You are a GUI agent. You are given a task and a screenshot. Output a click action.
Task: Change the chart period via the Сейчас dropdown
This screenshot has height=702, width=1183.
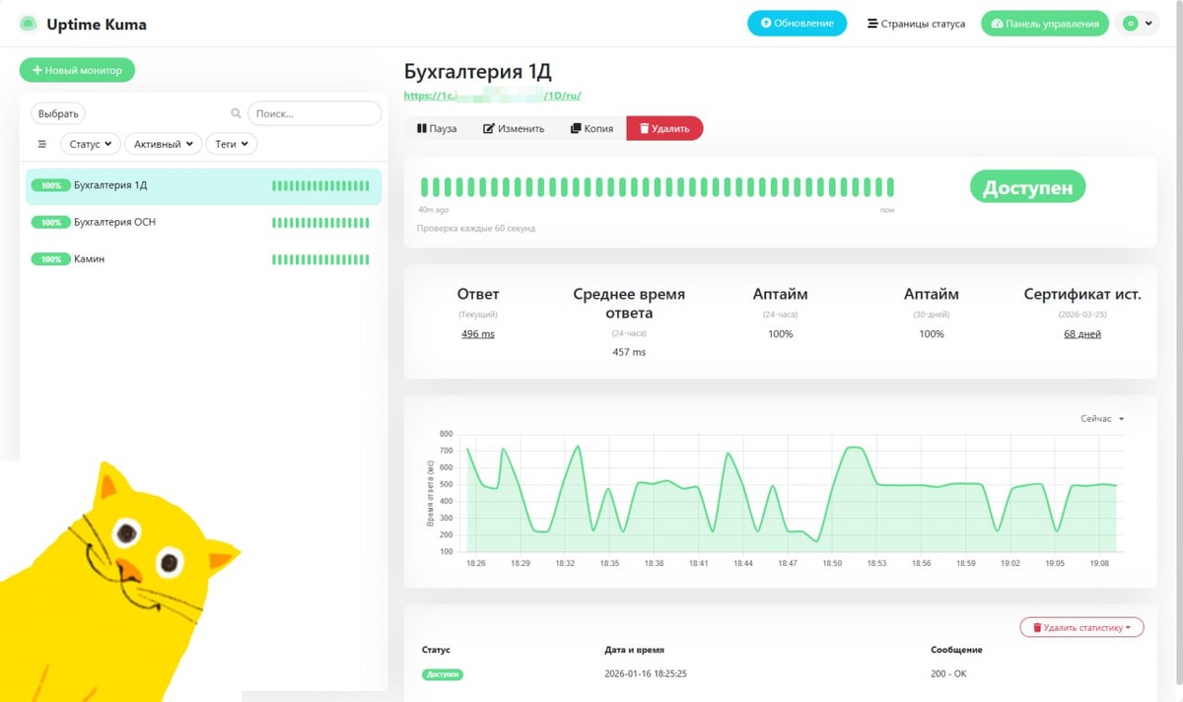coord(1102,419)
